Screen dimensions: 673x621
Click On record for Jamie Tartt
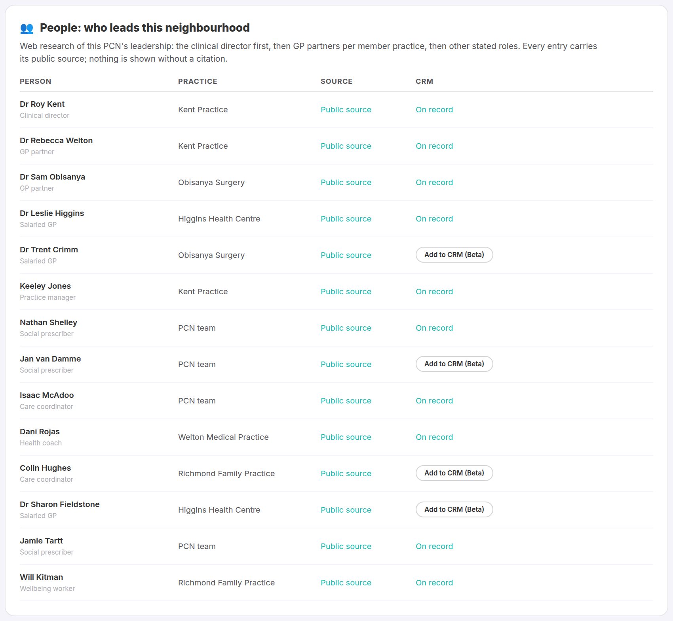pyautogui.click(x=434, y=546)
